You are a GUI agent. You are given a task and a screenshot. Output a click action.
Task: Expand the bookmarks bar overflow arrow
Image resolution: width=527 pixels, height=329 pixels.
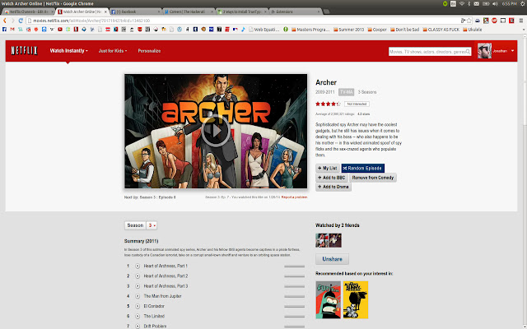point(524,30)
